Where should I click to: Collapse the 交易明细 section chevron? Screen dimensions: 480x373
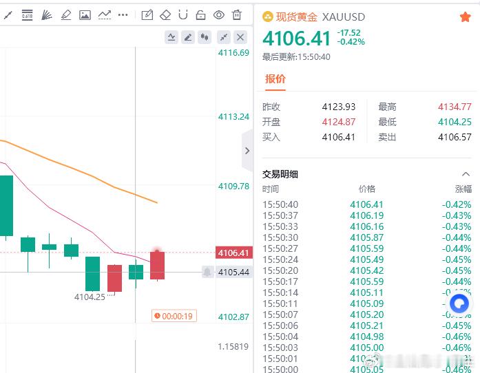tap(466, 174)
